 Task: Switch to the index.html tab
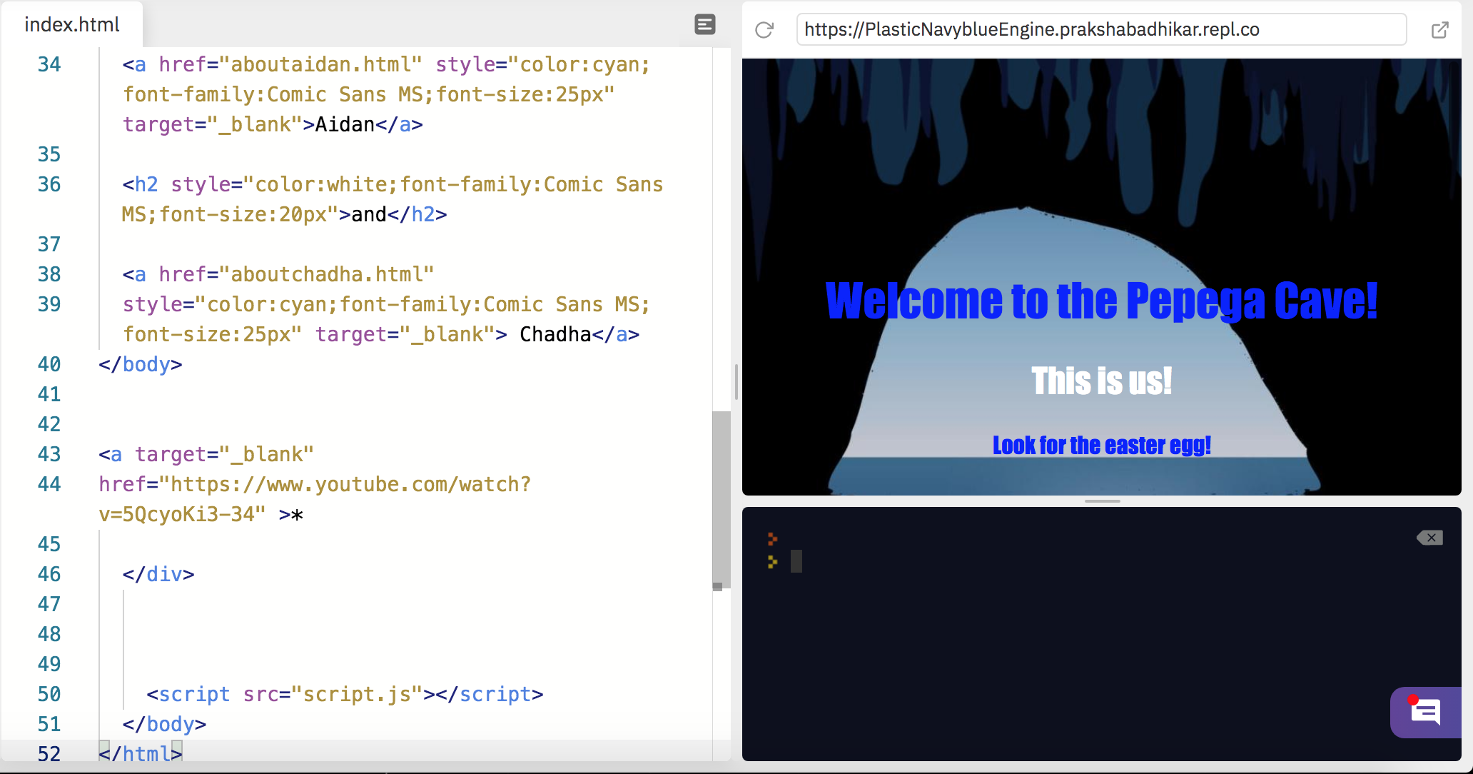click(72, 25)
